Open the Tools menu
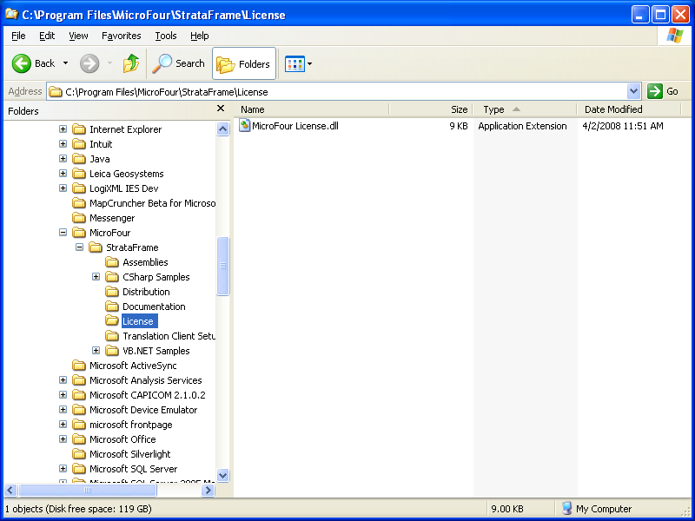This screenshot has width=695, height=521. tap(165, 36)
